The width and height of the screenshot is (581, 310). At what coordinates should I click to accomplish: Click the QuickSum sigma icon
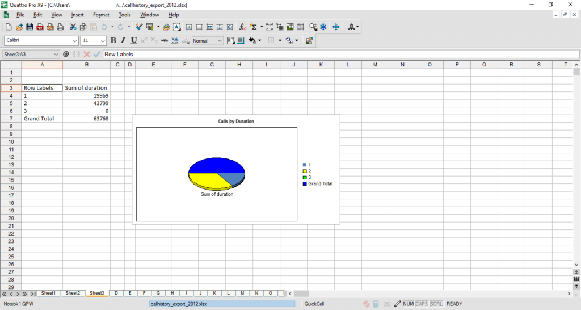(254, 27)
